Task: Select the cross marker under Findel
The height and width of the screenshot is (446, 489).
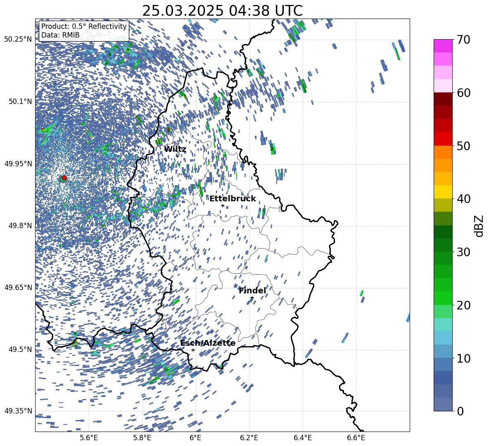Action: point(252,298)
